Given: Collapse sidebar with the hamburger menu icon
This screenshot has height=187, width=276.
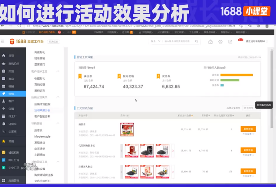Looking at the screenshot, I should [2, 41].
